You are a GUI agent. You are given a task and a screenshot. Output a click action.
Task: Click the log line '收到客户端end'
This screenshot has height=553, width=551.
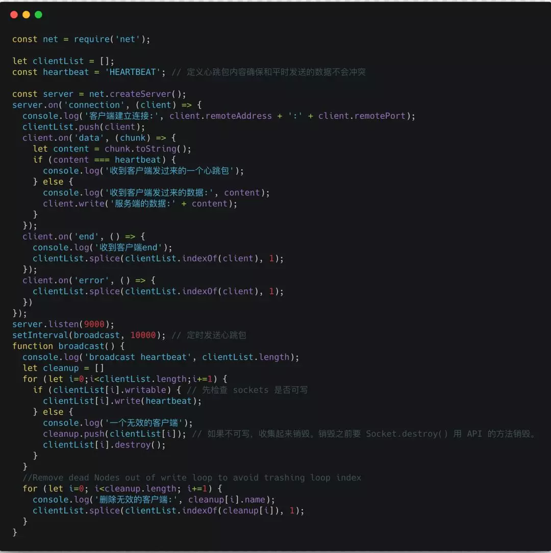(x=103, y=247)
